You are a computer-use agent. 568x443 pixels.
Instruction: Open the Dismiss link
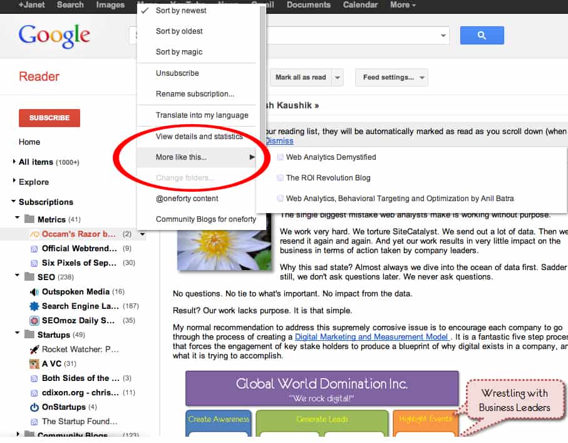[279, 141]
